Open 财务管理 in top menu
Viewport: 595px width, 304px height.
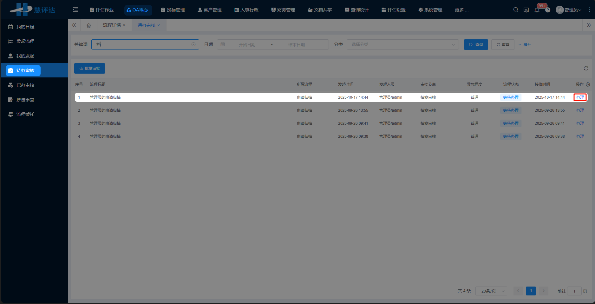[283, 10]
